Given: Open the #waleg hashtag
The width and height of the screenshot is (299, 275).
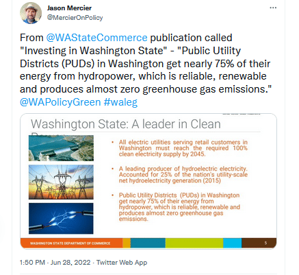Looking at the screenshot, I should point(120,102).
